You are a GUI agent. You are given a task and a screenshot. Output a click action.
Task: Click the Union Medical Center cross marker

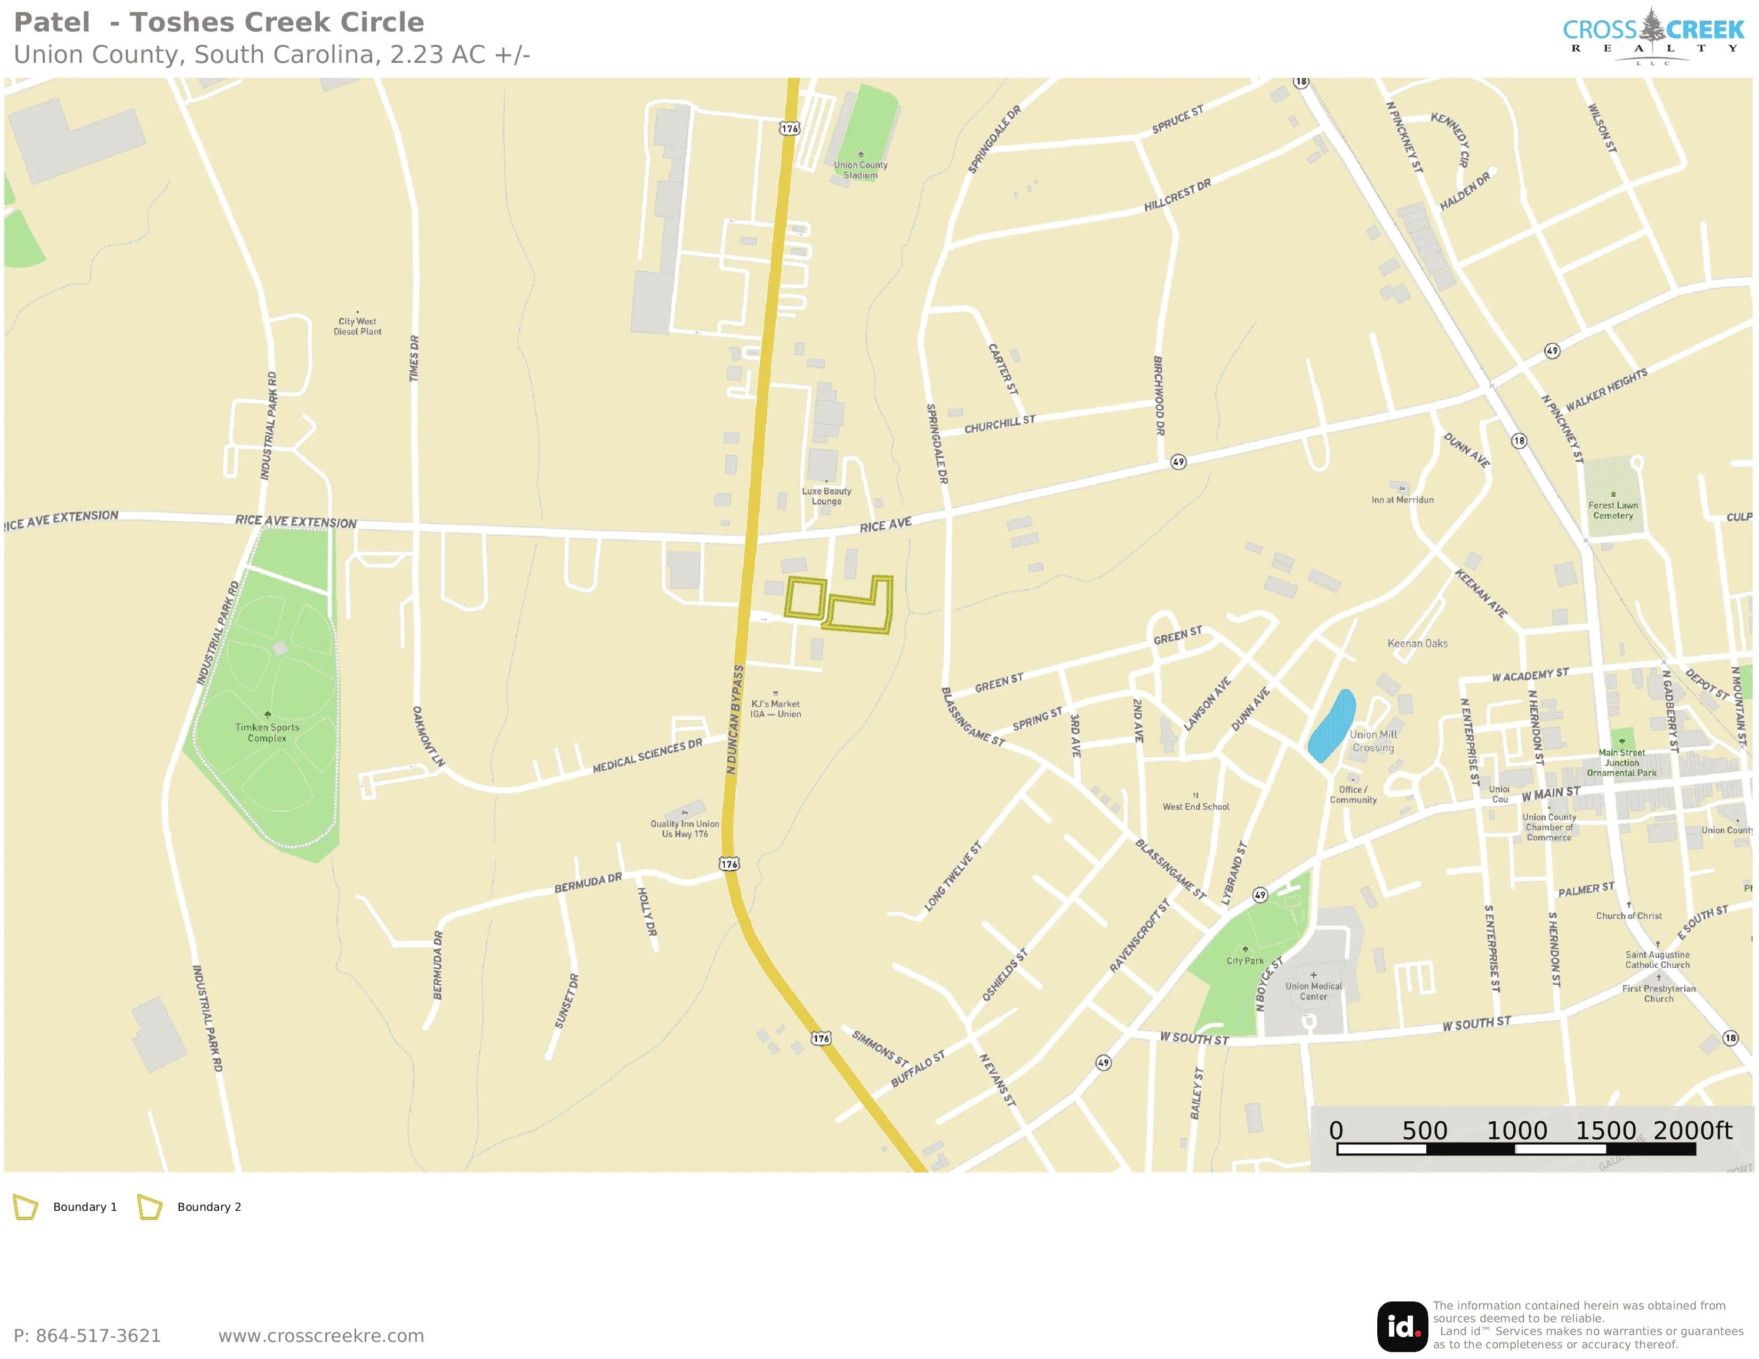[x=1314, y=975]
